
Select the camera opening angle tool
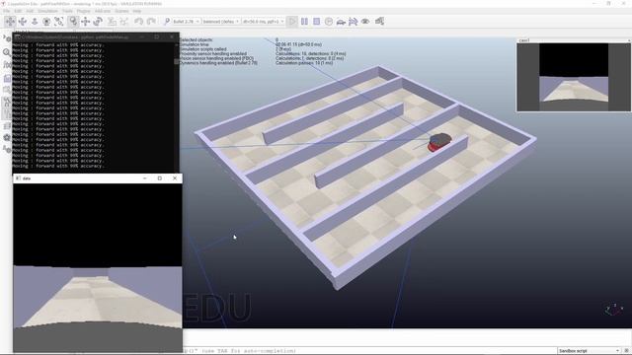point(46,22)
